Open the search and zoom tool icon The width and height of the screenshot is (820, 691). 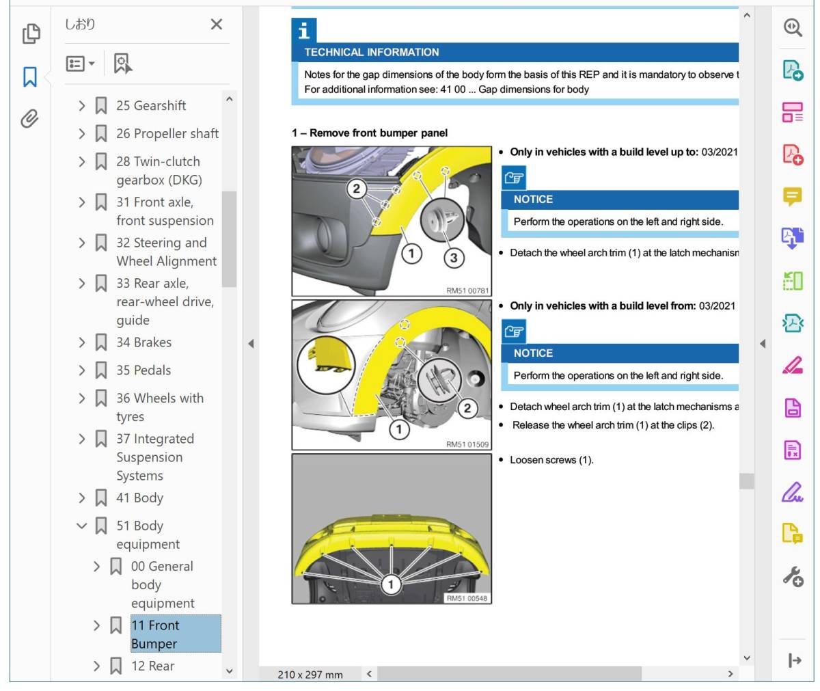click(x=793, y=28)
